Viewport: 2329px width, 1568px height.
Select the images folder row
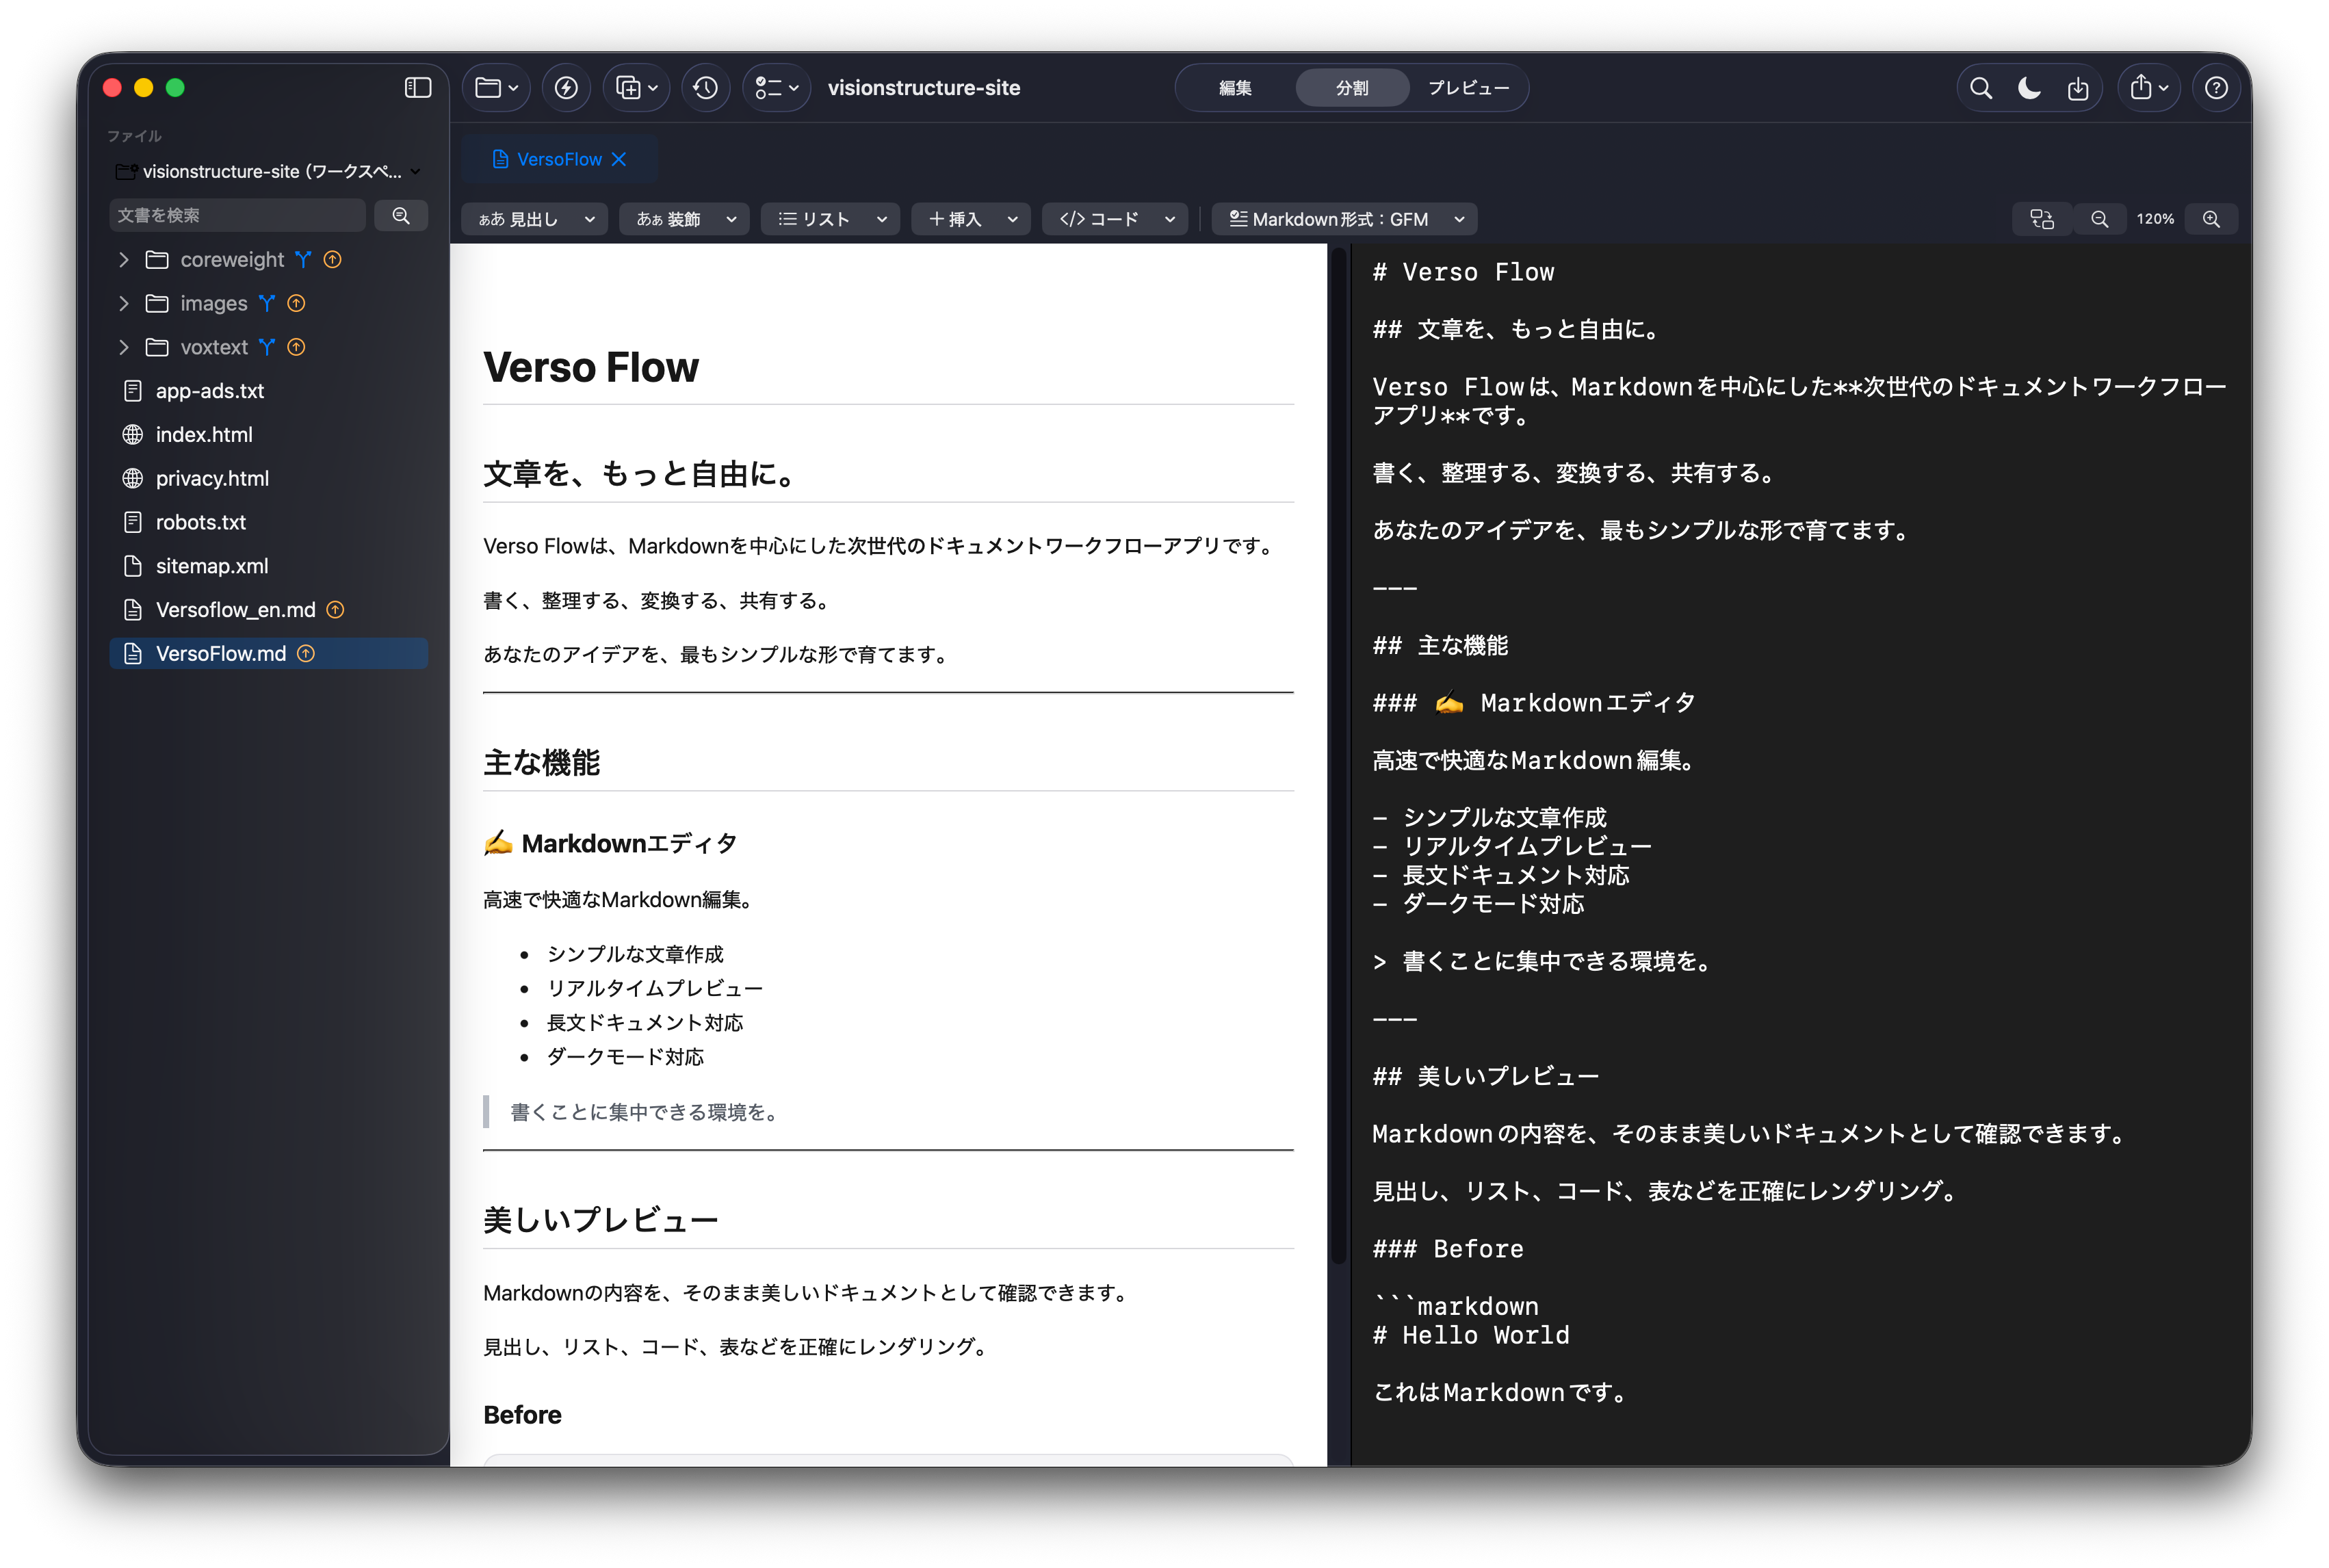(x=269, y=303)
